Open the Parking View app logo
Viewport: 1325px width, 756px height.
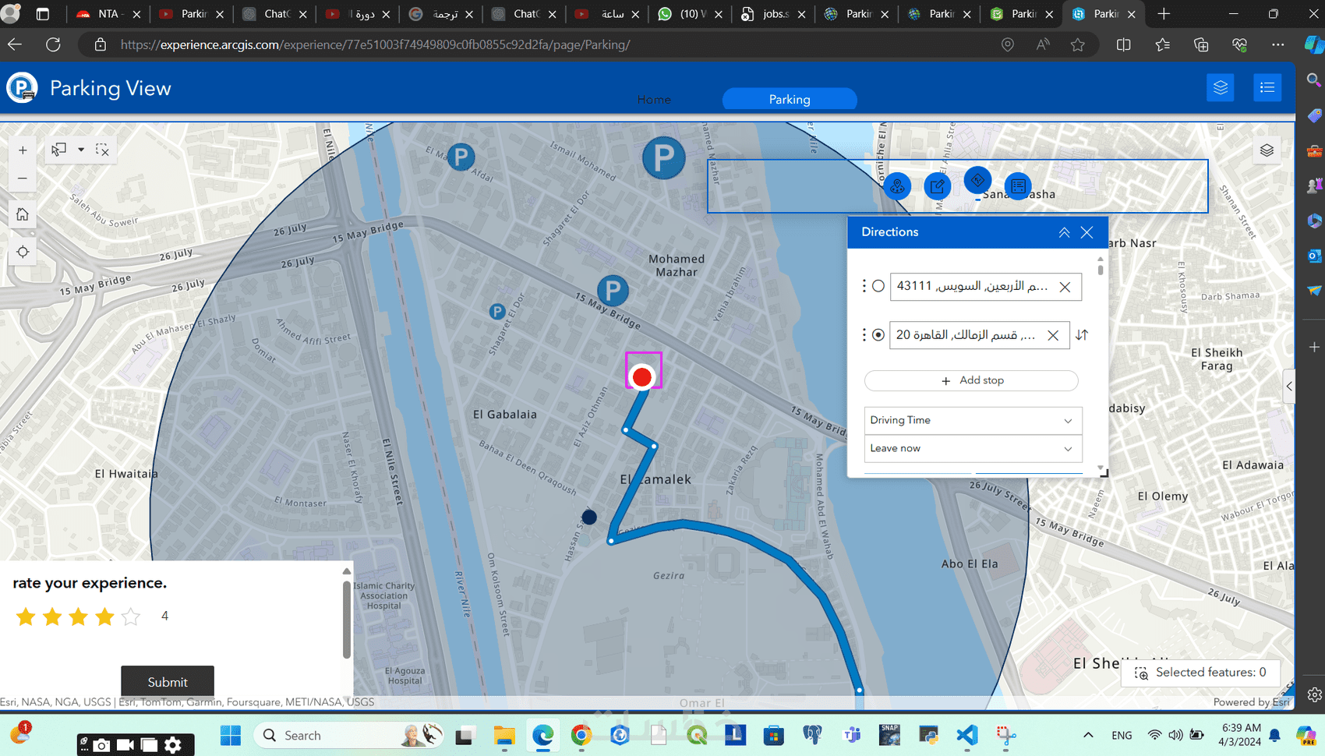coord(22,87)
